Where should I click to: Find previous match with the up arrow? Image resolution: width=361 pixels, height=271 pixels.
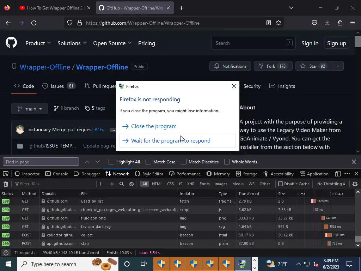pos(87,162)
